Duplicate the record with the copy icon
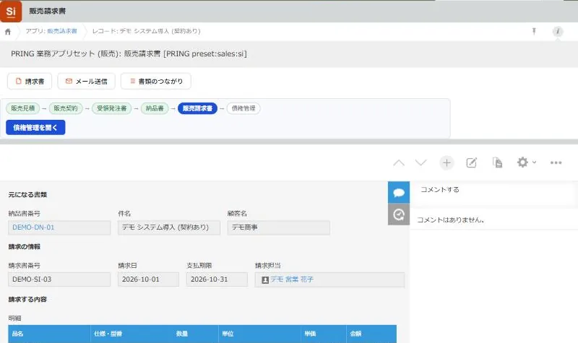The image size is (578, 343). pos(497,162)
